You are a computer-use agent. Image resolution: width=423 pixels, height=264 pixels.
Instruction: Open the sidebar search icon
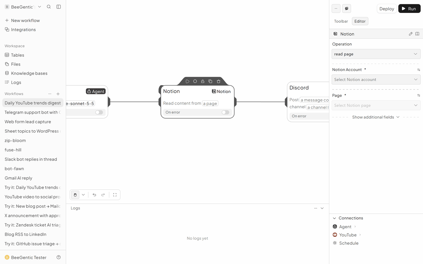(49, 7)
